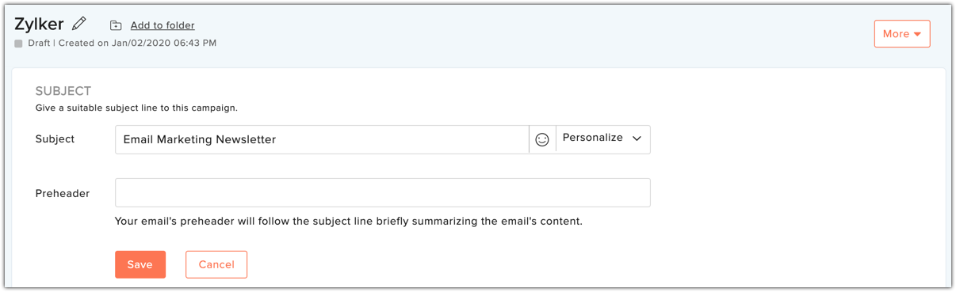The width and height of the screenshot is (956, 292).
Task: Click the preheader hint text below the field
Action: (x=349, y=221)
